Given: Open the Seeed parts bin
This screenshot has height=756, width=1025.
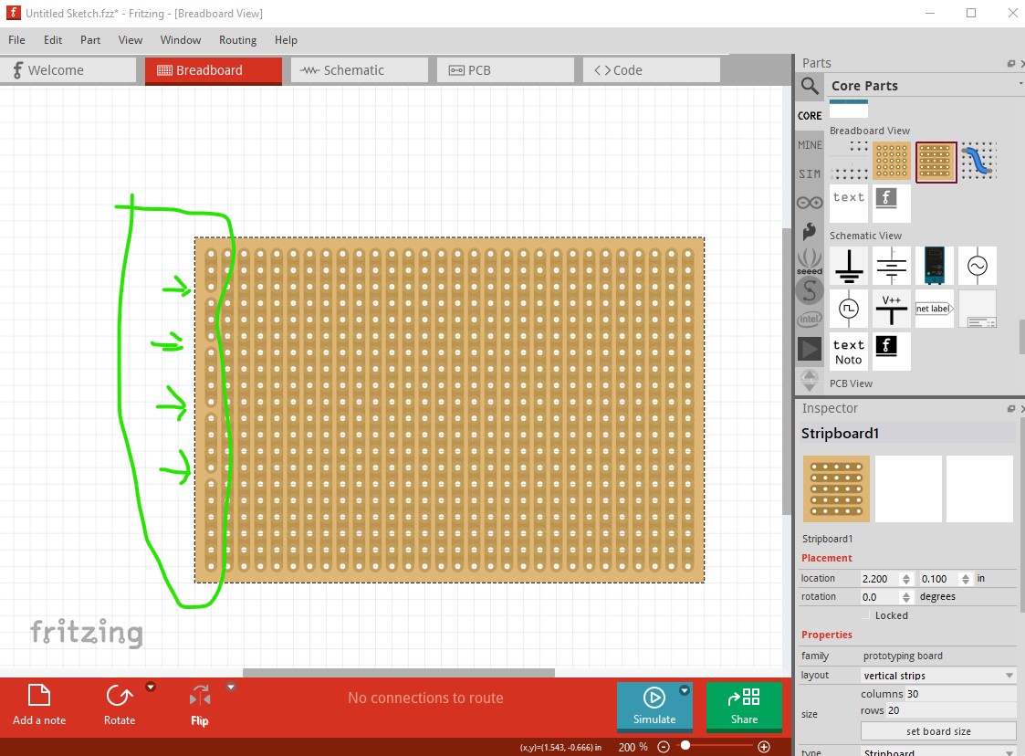Looking at the screenshot, I should point(810,261).
